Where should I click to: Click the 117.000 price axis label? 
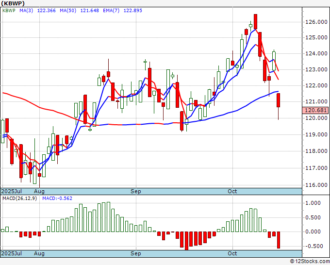point(316,168)
